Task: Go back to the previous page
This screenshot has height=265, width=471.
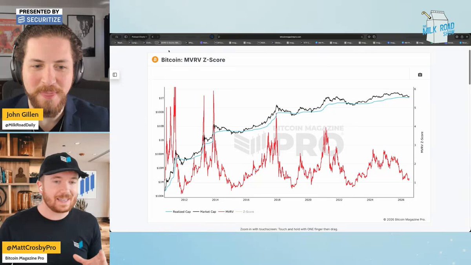Action: [x=153, y=37]
